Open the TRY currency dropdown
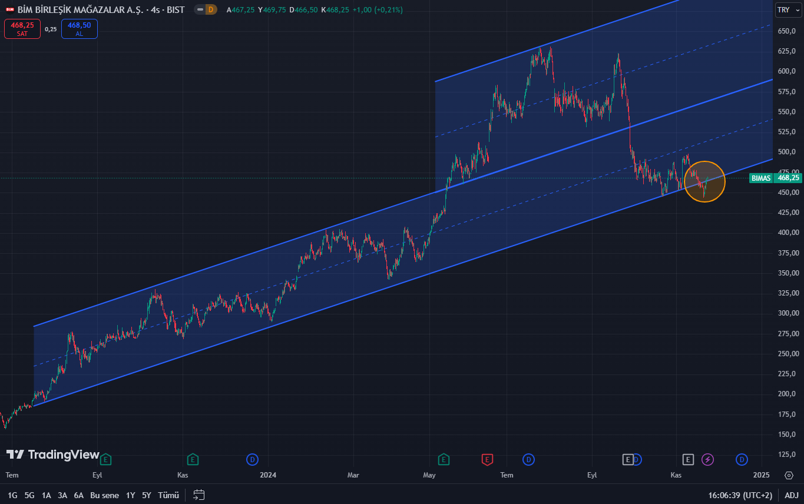The width and height of the screenshot is (804, 504). pyautogui.click(x=787, y=10)
